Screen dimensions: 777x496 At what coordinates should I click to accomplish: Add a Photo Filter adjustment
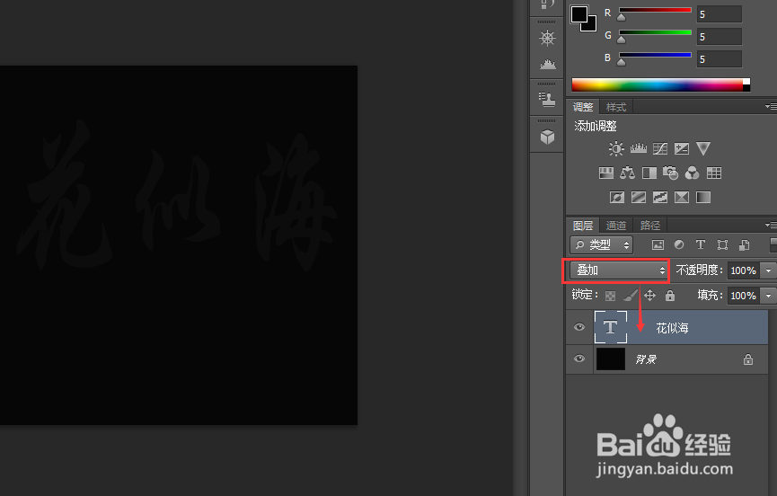click(x=670, y=173)
